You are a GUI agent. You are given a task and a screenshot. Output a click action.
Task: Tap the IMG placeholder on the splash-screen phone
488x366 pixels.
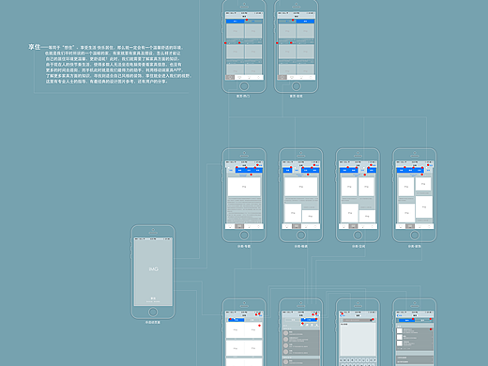coord(153,269)
